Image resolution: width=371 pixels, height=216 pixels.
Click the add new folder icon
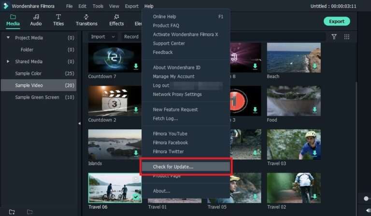click(12, 212)
